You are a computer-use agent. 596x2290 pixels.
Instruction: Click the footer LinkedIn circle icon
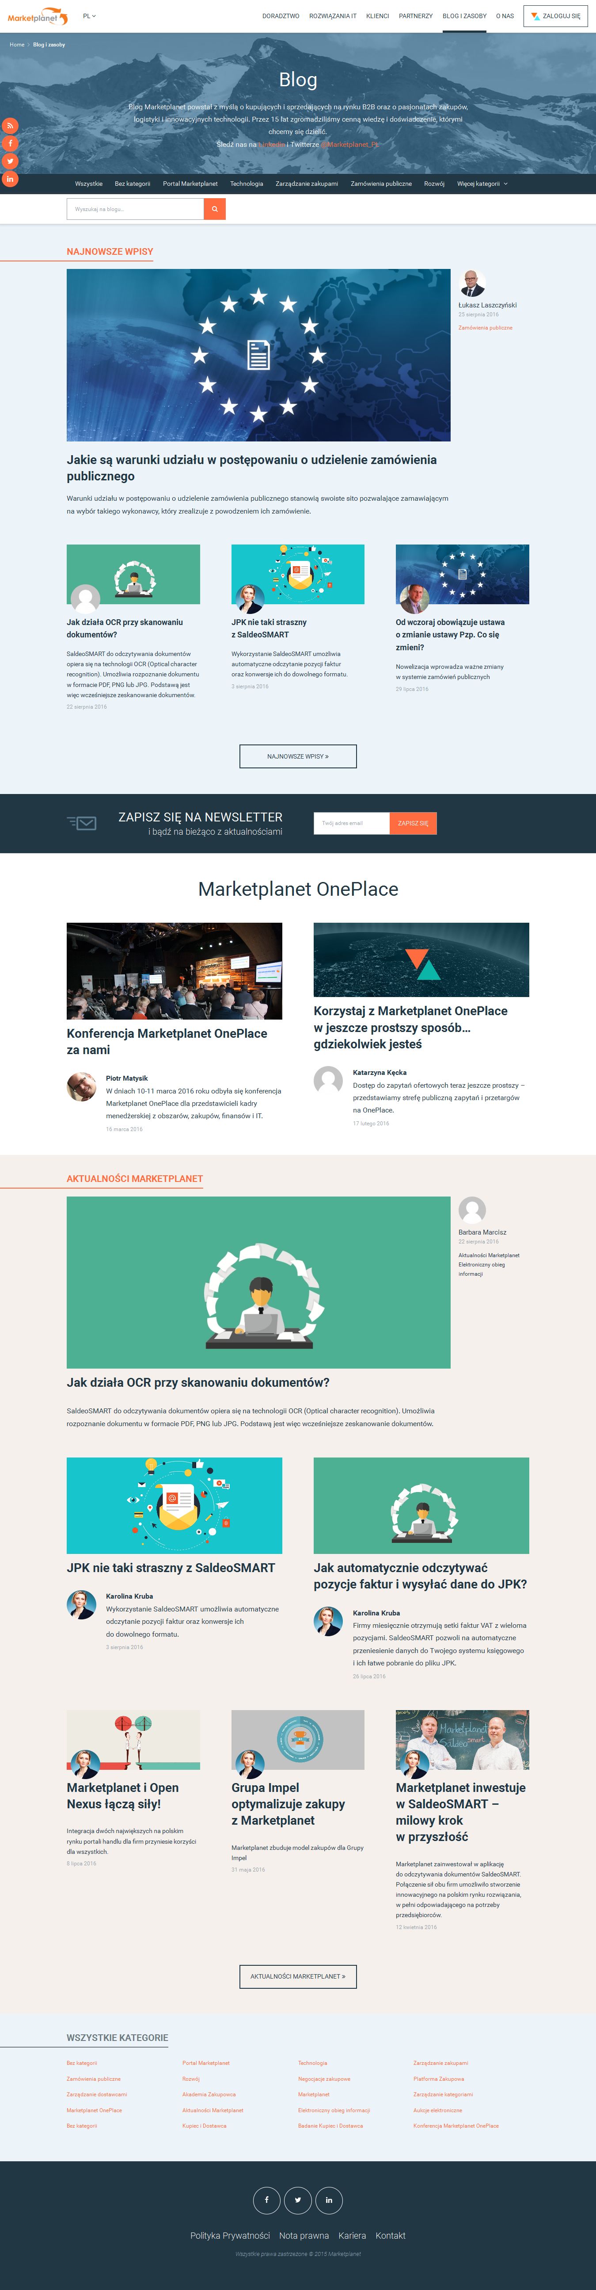pyautogui.click(x=329, y=2199)
